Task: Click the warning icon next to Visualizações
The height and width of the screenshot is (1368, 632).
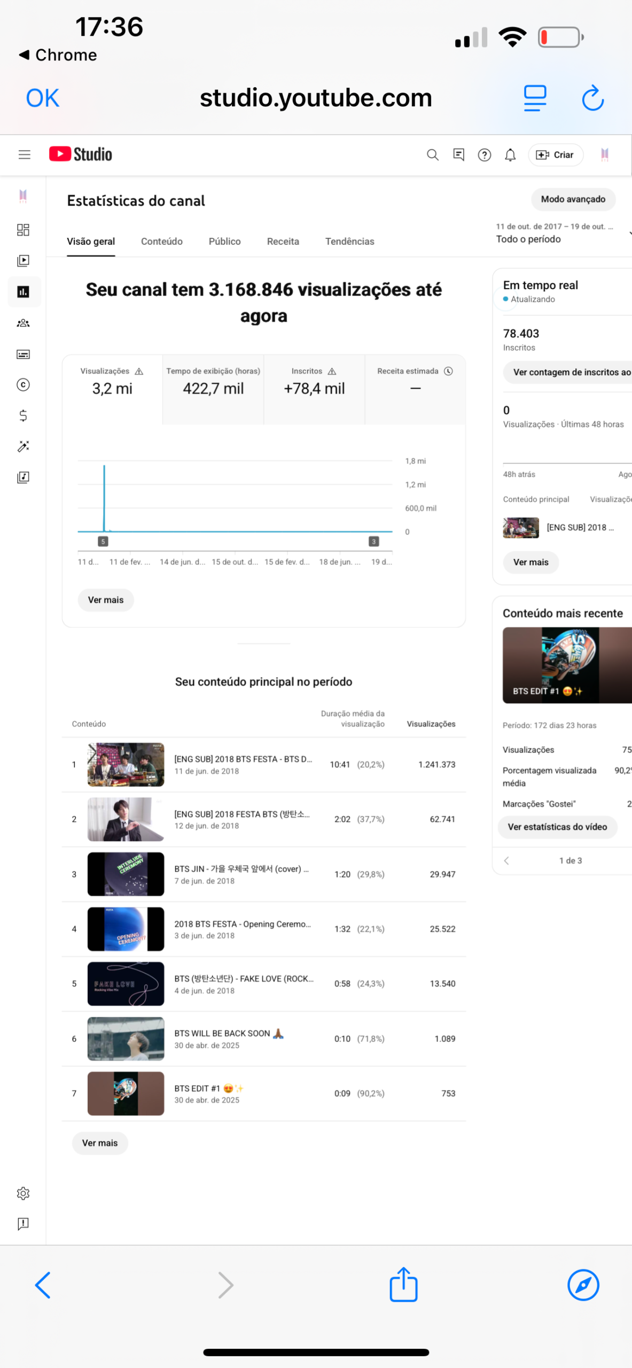Action: point(139,371)
